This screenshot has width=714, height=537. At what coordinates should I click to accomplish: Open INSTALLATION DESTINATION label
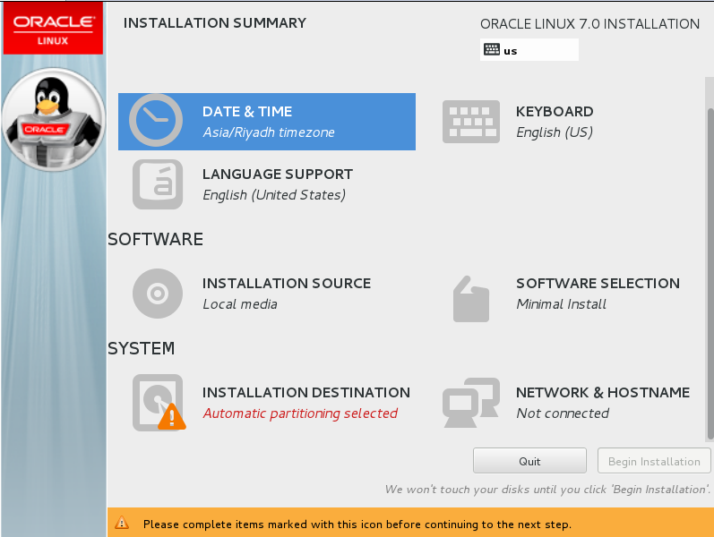click(306, 393)
